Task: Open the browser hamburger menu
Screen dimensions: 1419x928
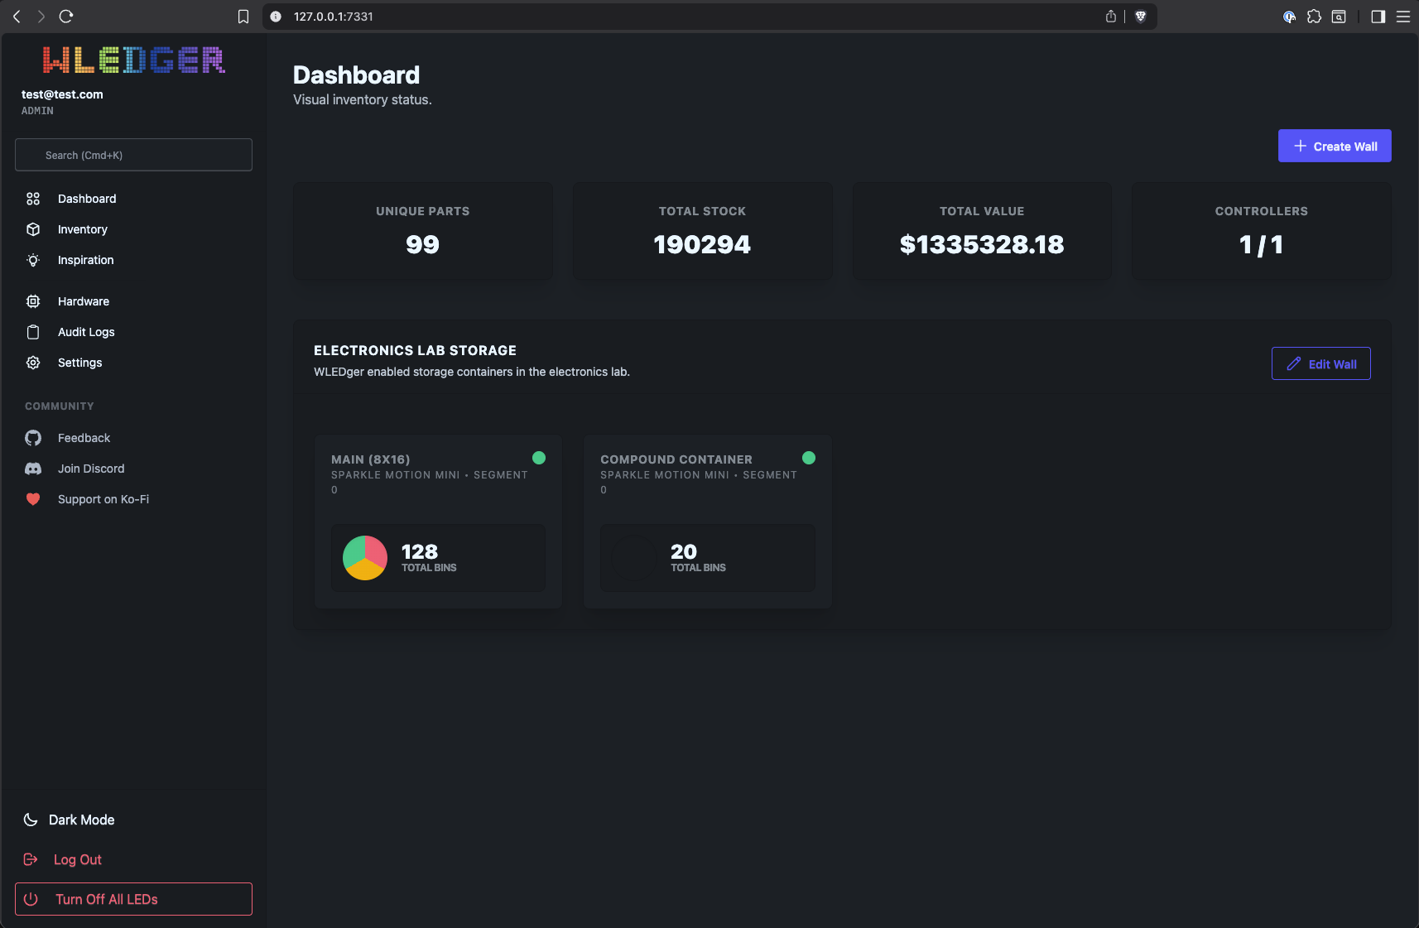Action: (x=1403, y=16)
